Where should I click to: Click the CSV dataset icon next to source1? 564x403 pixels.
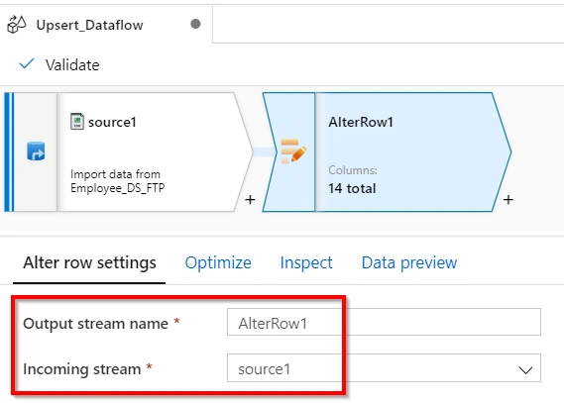[77, 122]
